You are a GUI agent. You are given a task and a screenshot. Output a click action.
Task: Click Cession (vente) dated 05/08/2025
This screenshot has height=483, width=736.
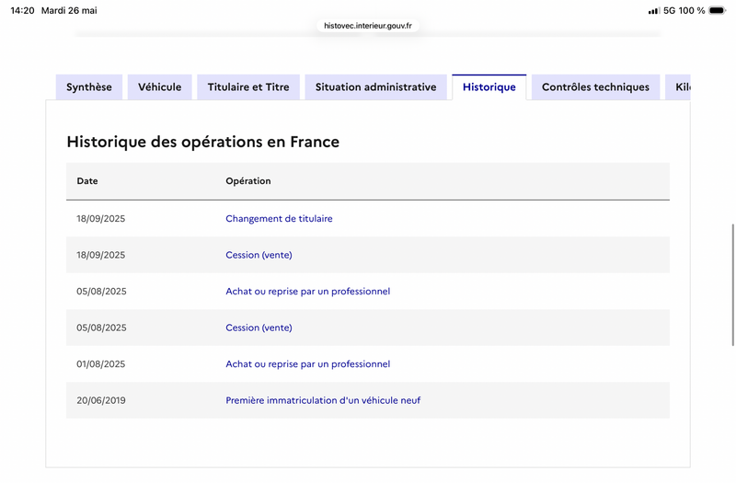pyautogui.click(x=259, y=328)
